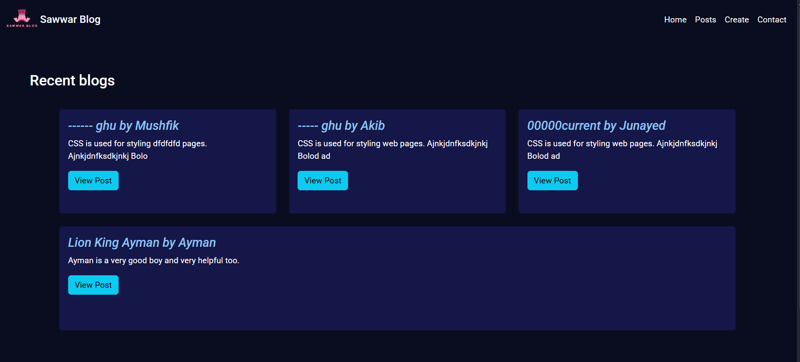This screenshot has width=800, height=362.
Task: View Post for 00000current by Junayed
Action: (x=552, y=180)
